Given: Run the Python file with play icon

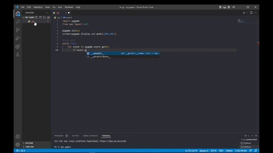Looking at the screenshot, I should point(244,13).
